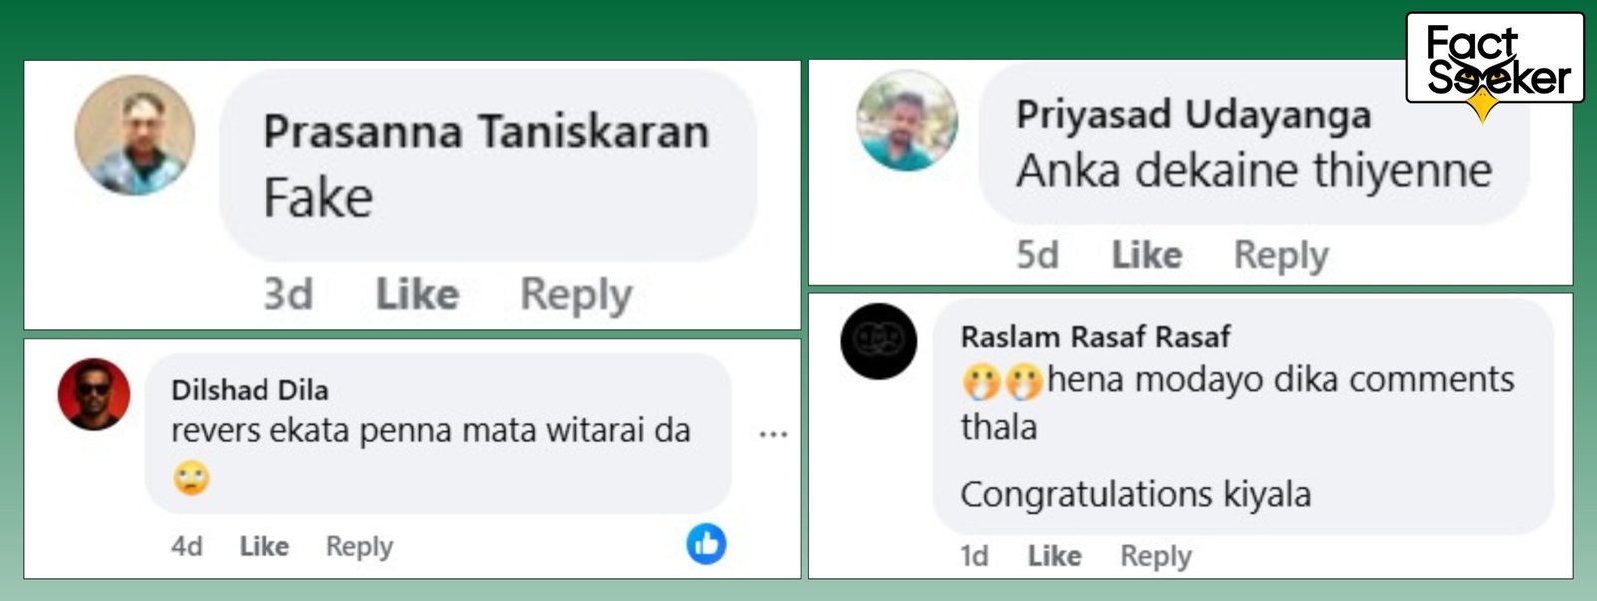Image resolution: width=1597 pixels, height=601 pixels.
Task: Reply to Dilshad Dila's comment
Action: pos(359,547)
